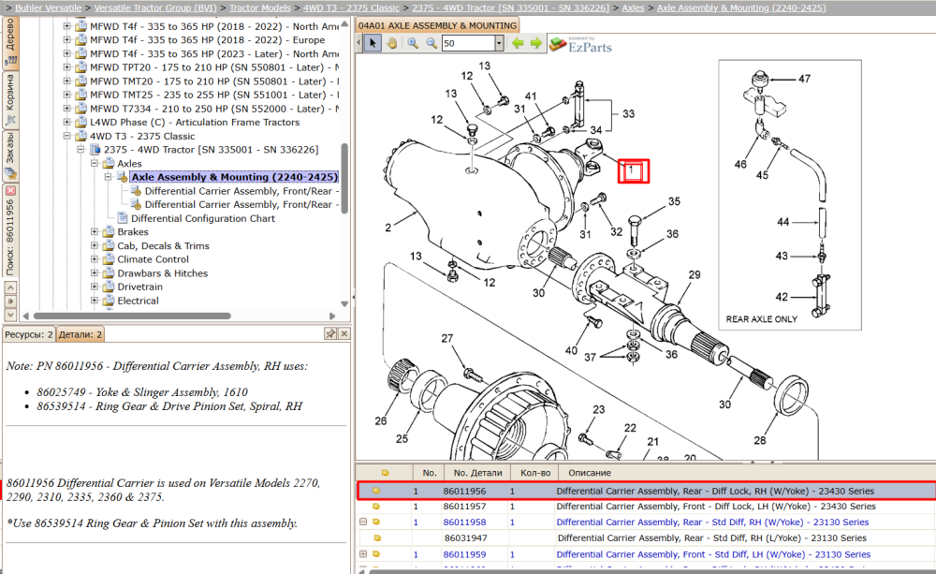This screenshot has height=574, width=936.
Task: Click the middle tab list button
Action: [x=10, y=301]
